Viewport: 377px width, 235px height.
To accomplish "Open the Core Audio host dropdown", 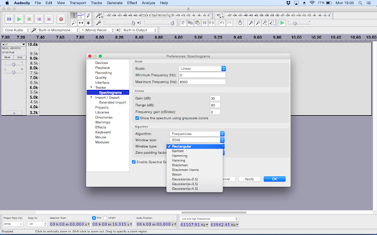I will pyautogui.click(x=16, y=30).
